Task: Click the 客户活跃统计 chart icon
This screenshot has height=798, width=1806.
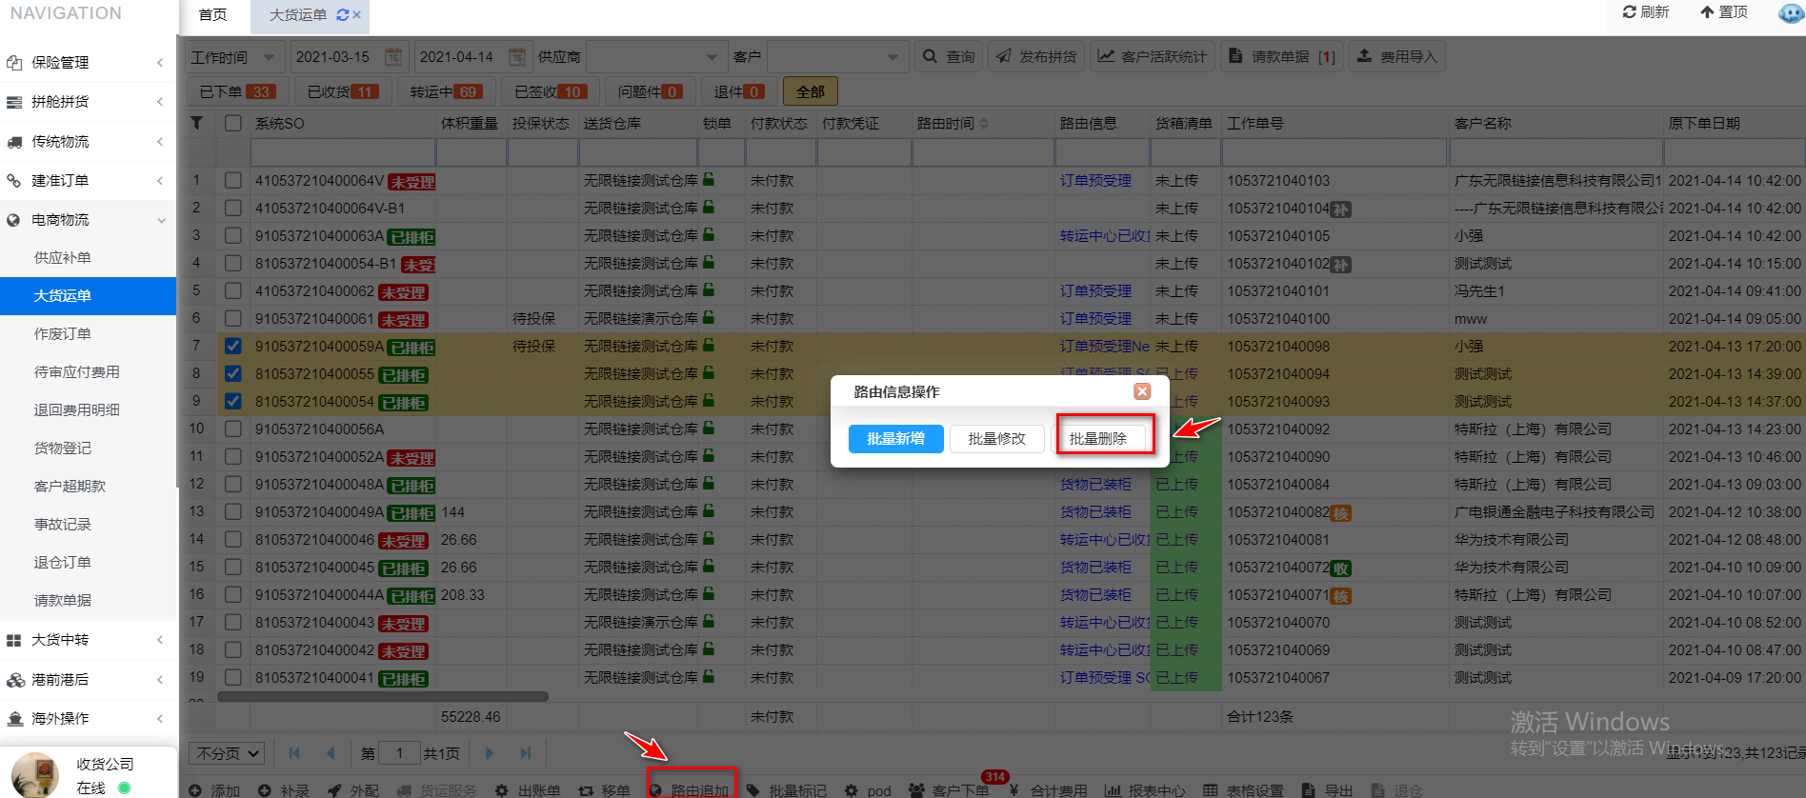Action: click(1106, 57)
